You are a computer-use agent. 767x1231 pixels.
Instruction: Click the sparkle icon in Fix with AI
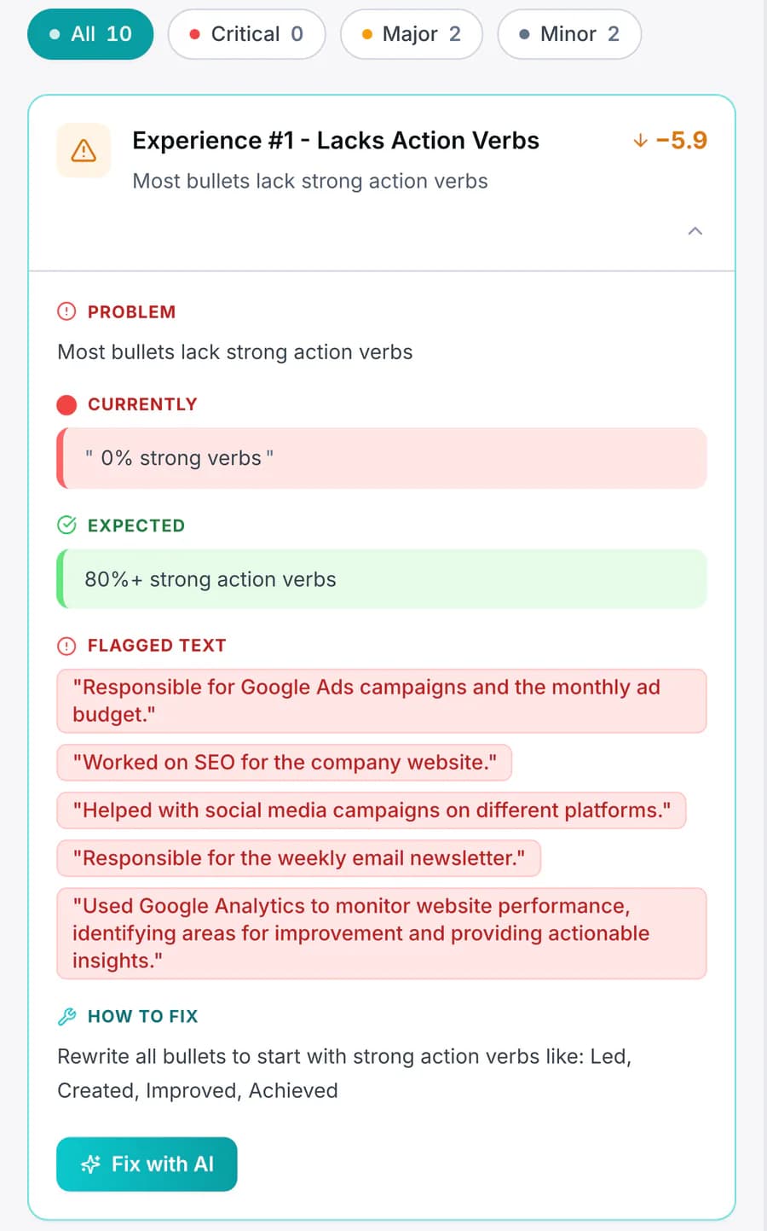pyautogui.click(x=90, y=1164)
